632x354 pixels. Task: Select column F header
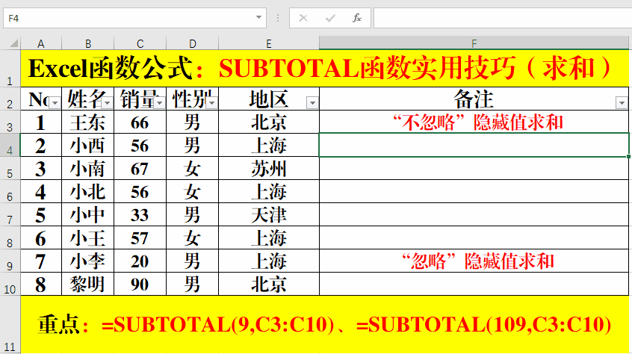pyautogui.click(x=474, y=43)
